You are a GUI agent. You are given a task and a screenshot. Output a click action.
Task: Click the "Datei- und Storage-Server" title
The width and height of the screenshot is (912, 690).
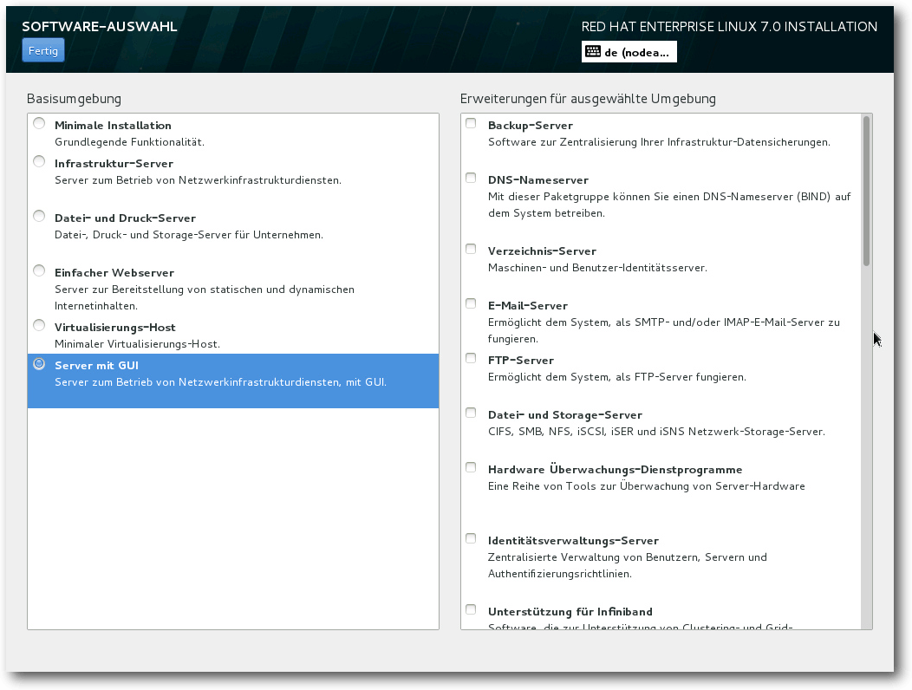pyautogui.click(x=564, y=415)
